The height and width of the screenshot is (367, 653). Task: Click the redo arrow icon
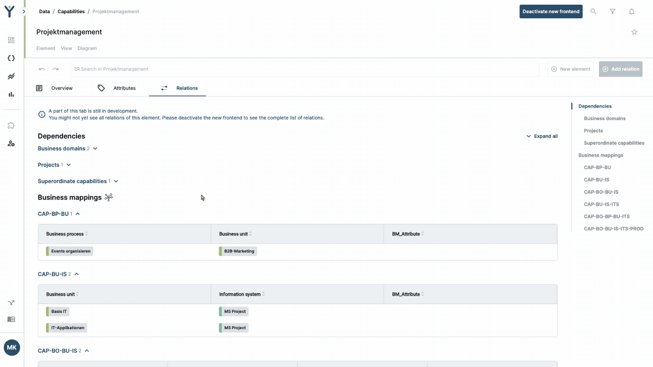[56, 69]
